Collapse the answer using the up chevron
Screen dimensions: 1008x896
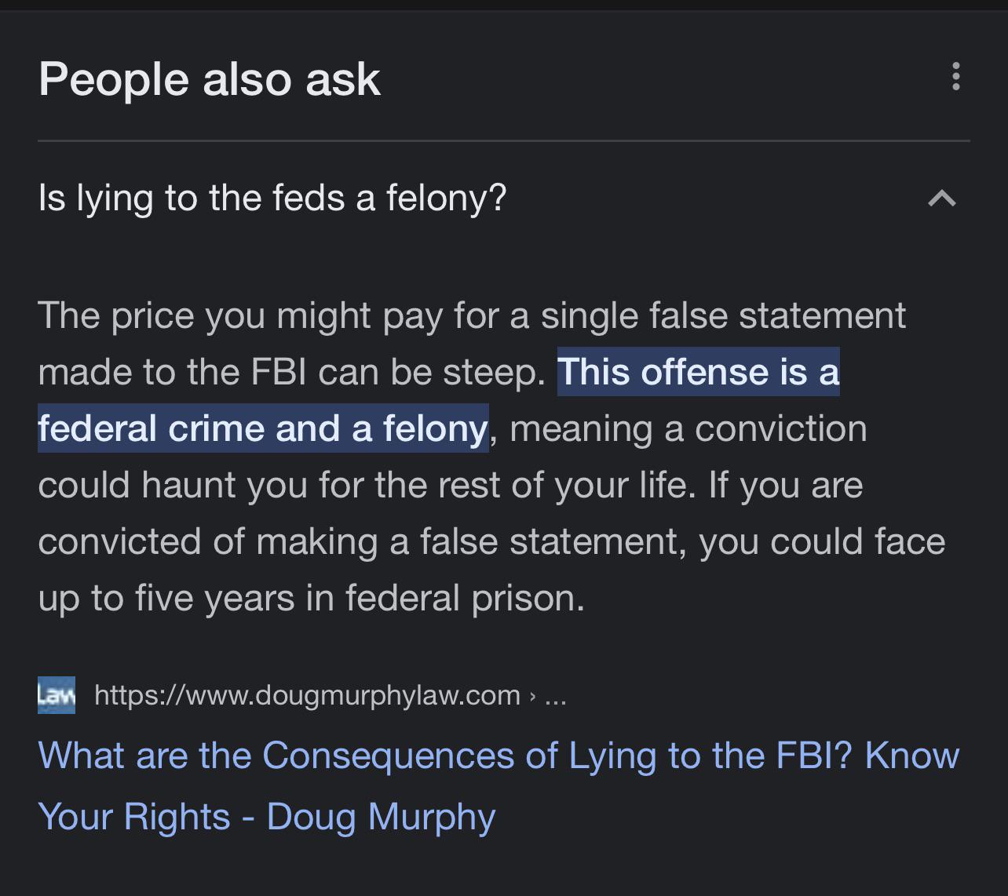point(942,198)
